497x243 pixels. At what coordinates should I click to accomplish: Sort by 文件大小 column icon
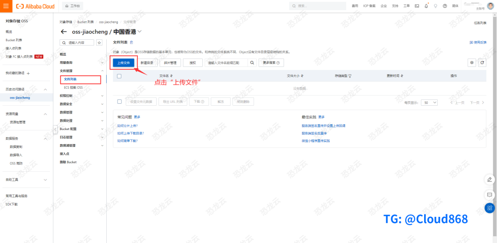[x=302, y=76]
